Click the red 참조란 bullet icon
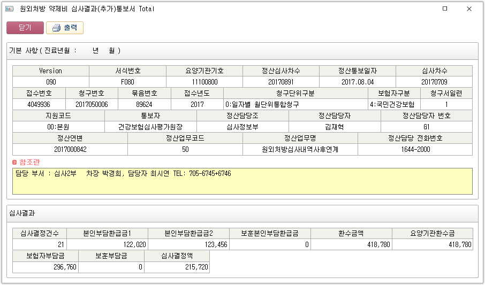Viewport: 485px width, 285px height. (x=15, y=162)
